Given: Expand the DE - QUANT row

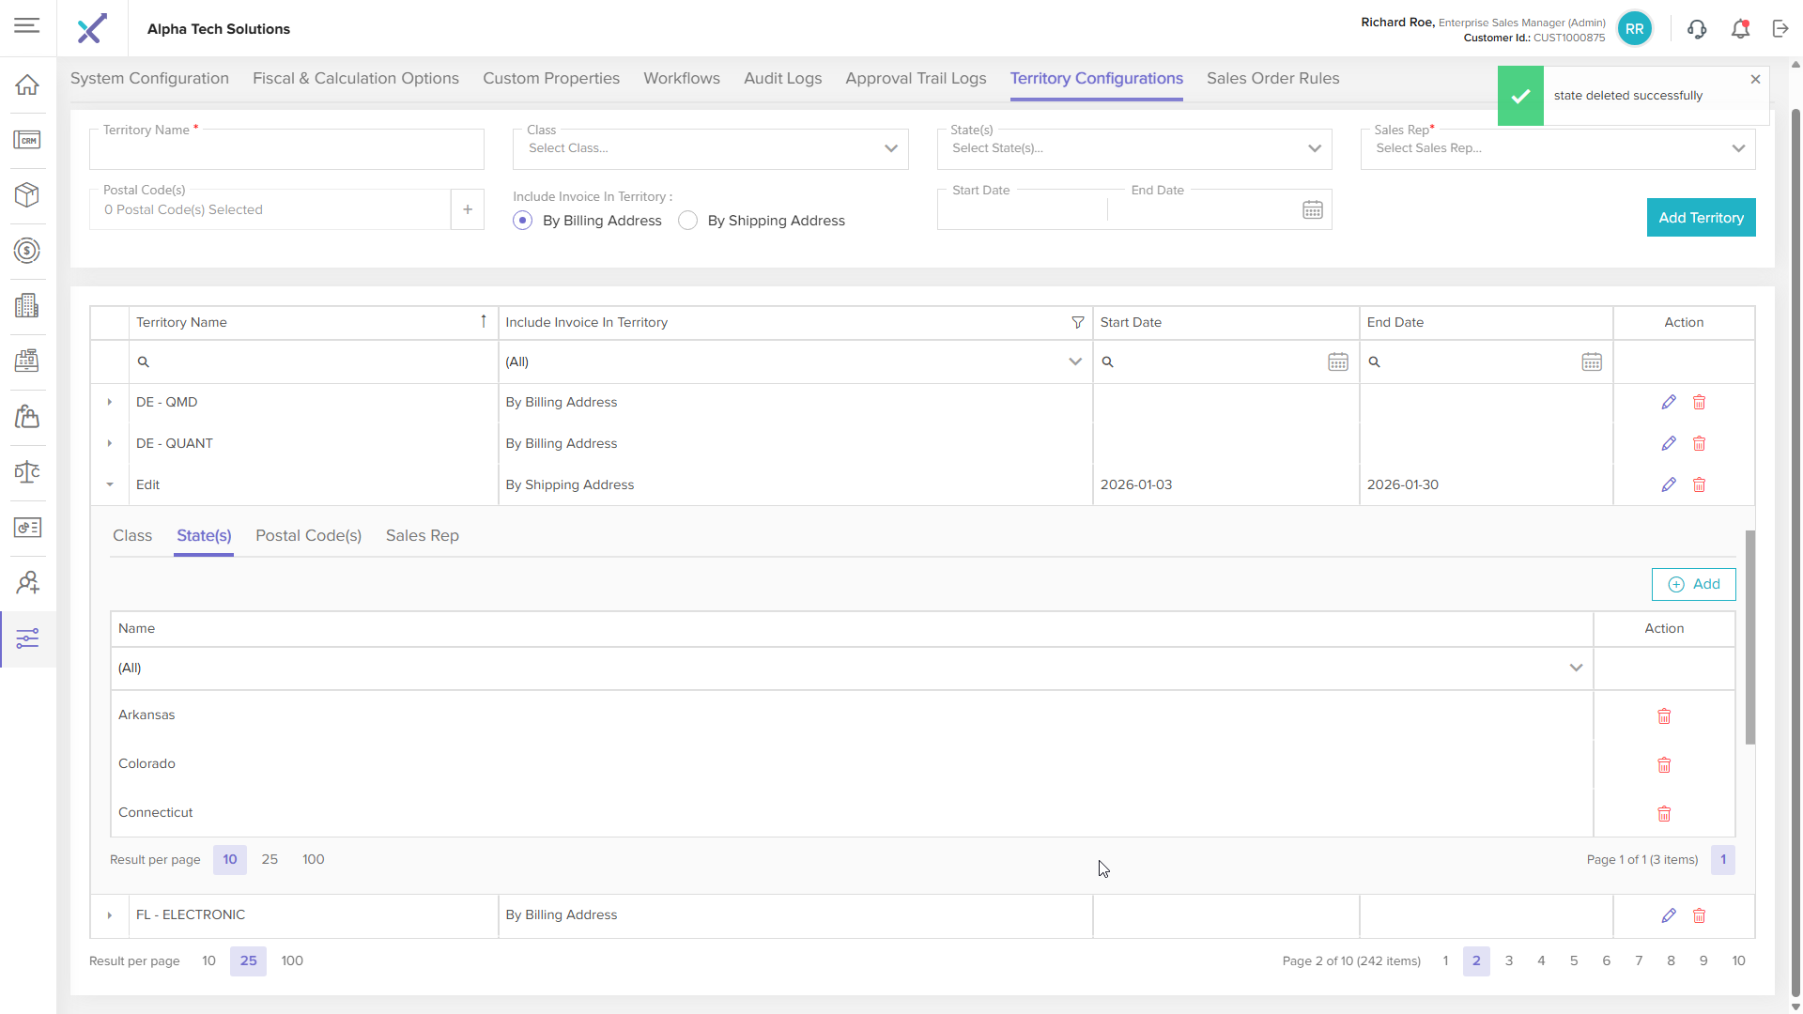Looking at the screenshot, I should point(110,443).
